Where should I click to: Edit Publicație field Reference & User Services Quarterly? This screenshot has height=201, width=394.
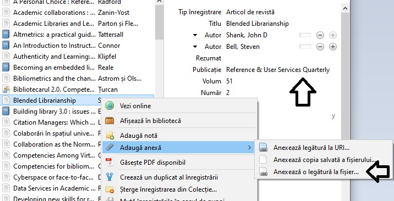[x=278, y=69]
